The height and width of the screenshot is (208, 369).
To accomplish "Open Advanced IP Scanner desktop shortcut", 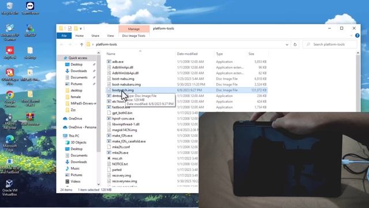I will pos(10,32).
